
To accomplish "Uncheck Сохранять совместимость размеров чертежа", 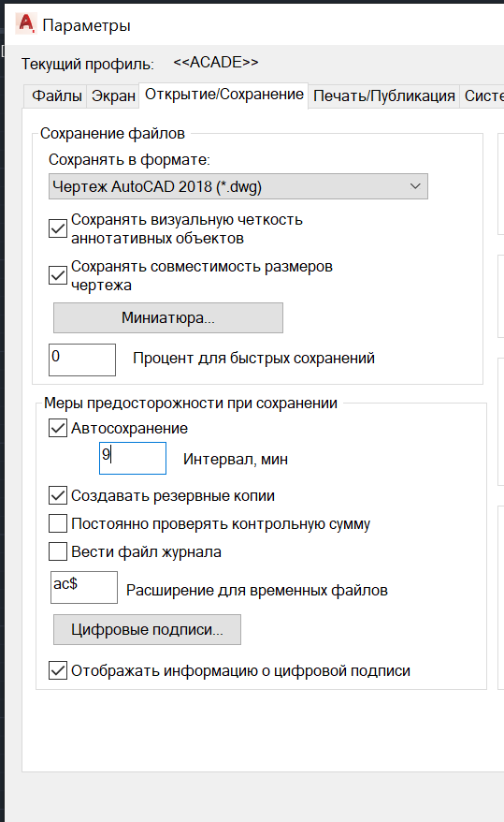I will coord(58,275).
